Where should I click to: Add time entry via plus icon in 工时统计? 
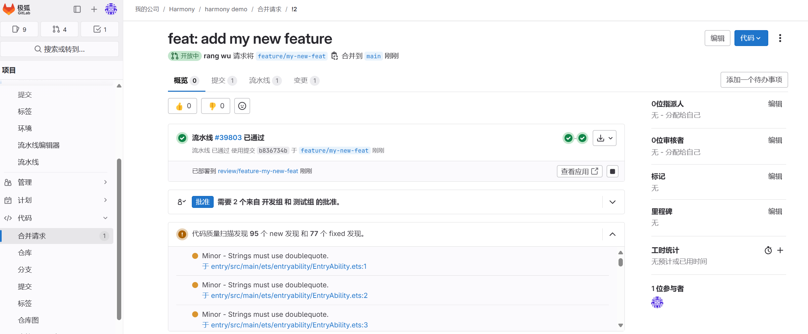781,251
